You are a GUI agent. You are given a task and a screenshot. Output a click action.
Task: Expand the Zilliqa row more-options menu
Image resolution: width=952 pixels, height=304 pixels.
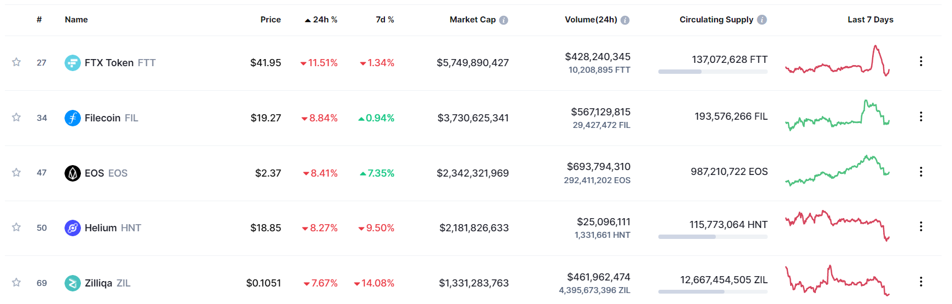pos(921,282)
